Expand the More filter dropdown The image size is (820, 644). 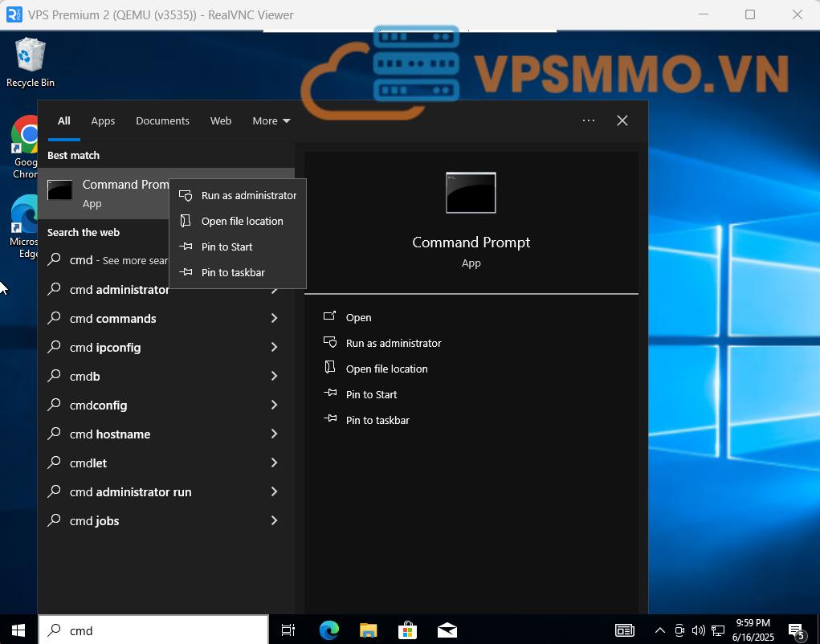click(271, 120)
